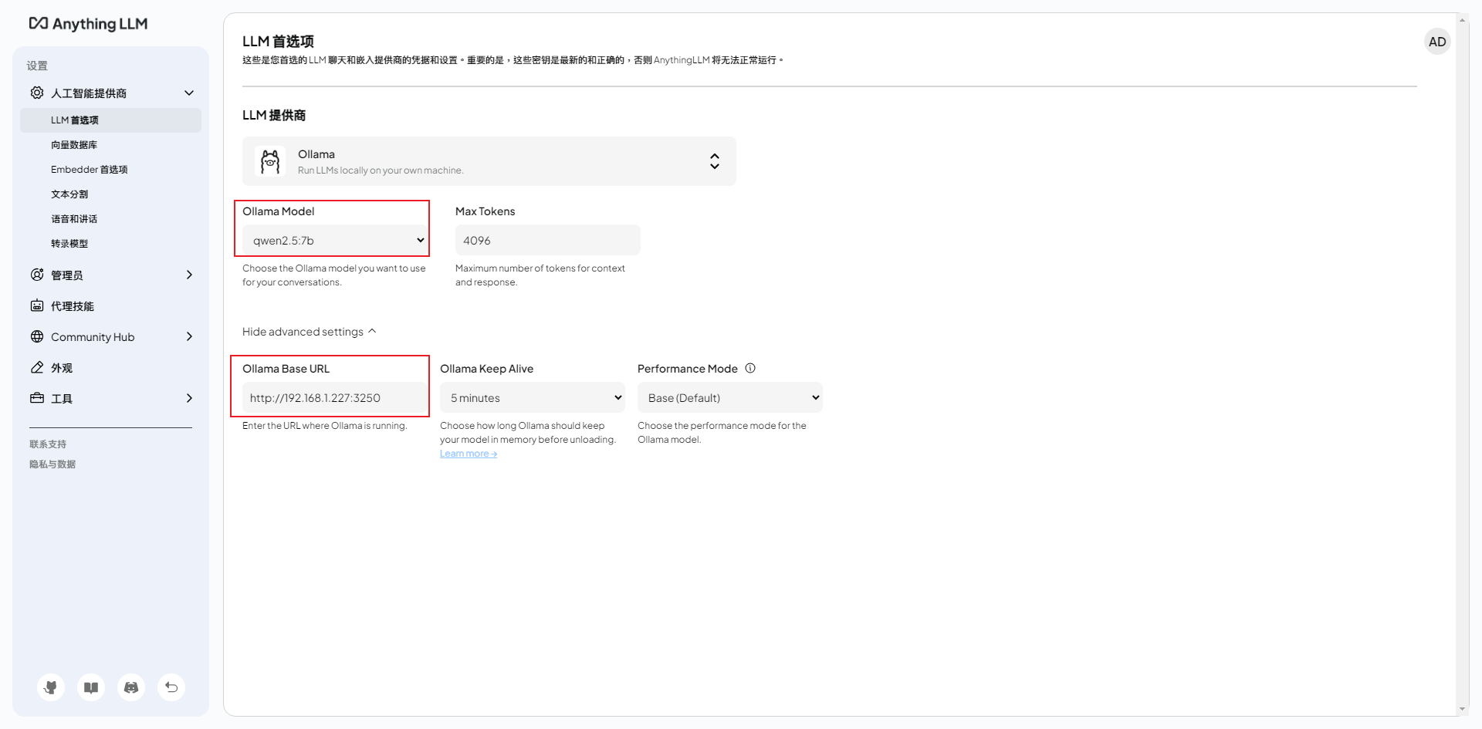1482x729 pixels.
Task: Select LLM 首选项 menu item
Action: coord(110,120)
